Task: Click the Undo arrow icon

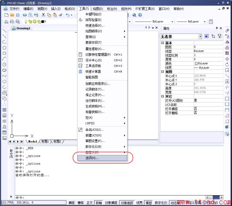Action: pyautogui.click(x=67, y=15)
